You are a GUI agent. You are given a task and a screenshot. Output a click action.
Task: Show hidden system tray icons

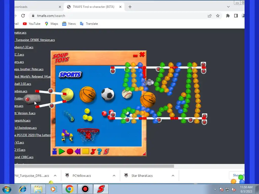pyautogui.click(x=215, y=189)
